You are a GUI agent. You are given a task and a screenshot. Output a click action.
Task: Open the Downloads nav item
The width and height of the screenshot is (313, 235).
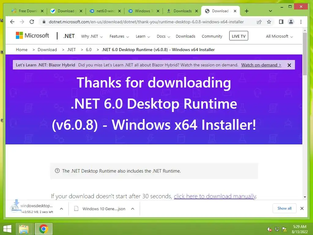click(186, 36)
